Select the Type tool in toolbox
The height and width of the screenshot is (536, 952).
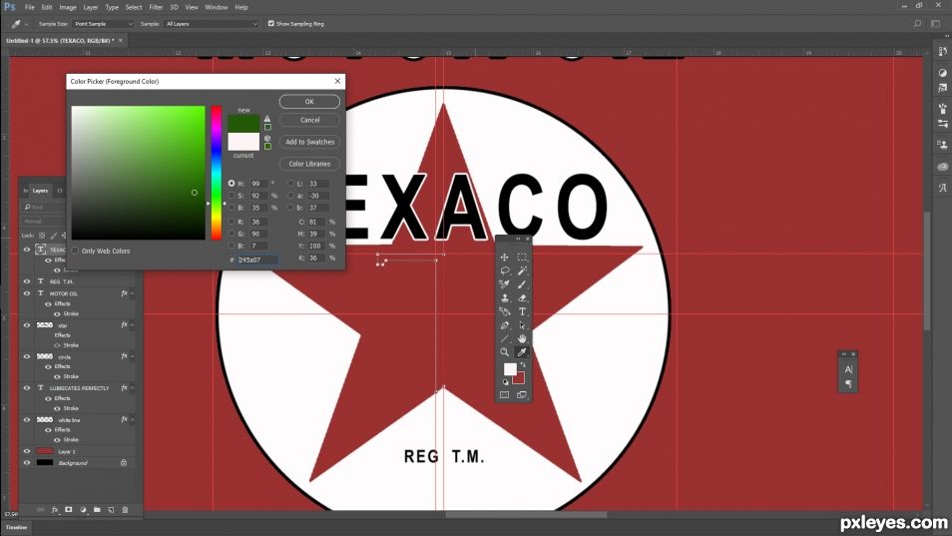pos(522,311)
